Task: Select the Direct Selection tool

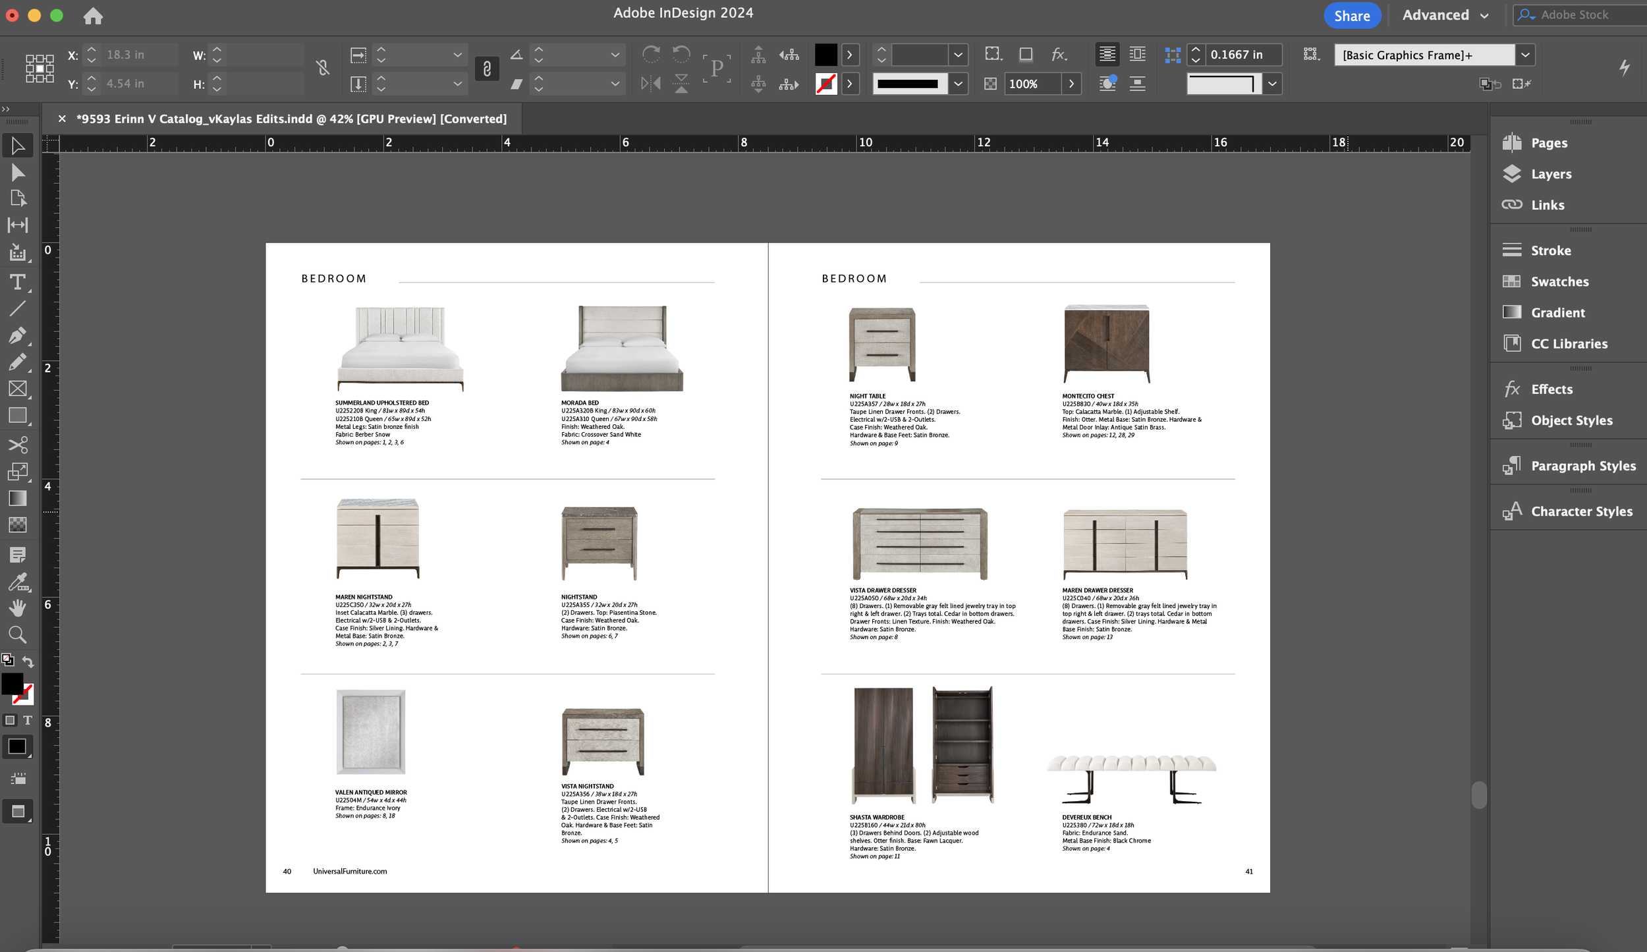Action: [18, 173]
